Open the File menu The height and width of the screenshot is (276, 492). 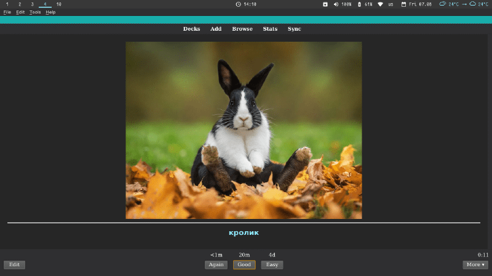[7, 12]
